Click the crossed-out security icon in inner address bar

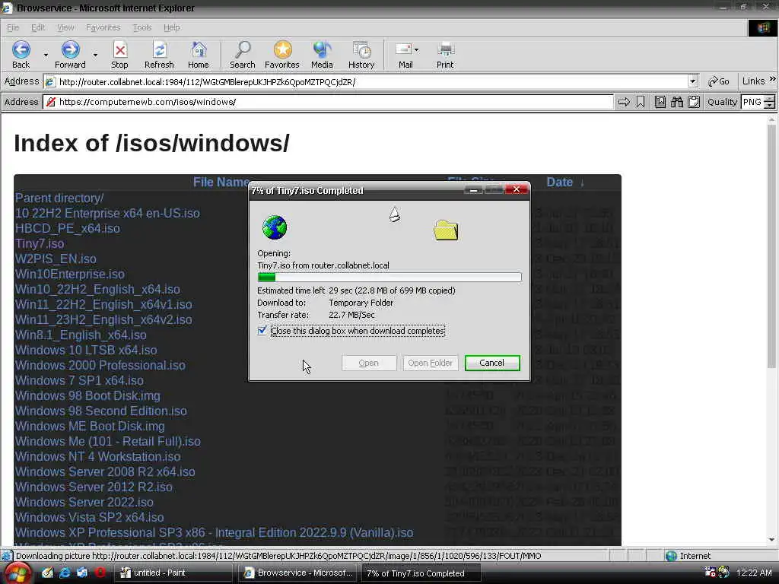(x=50, y=103)
